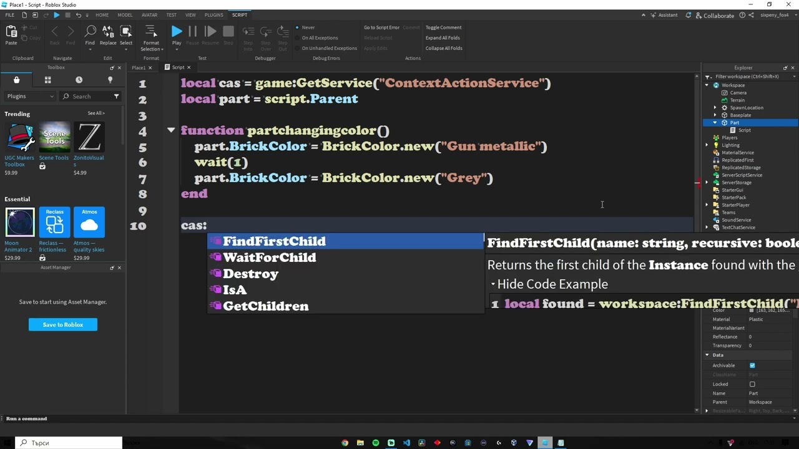799x449 pixels.
Task: Expand the StarterPlayer node in Explorer
Action: pyautogui.click(x=707, y=205)
